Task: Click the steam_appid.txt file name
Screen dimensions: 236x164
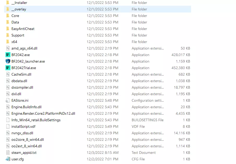Action: click(24, 153)
